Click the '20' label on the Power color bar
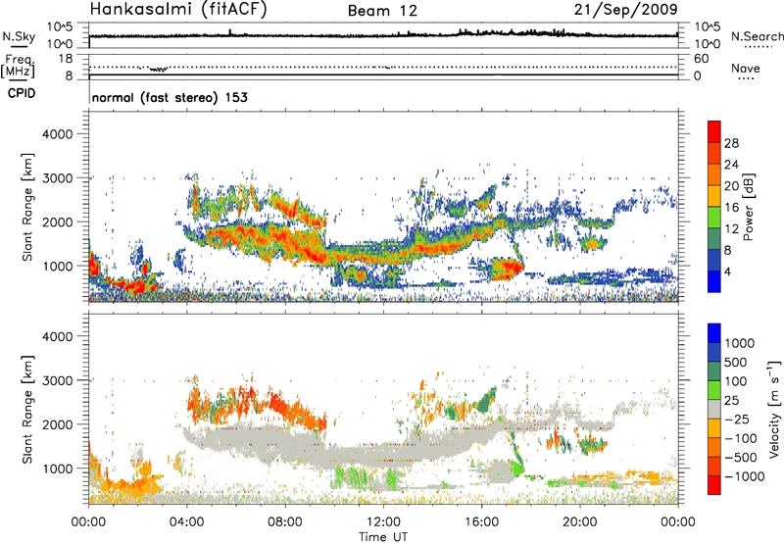The width and height of the screenshot is (784, 543). 731,186
